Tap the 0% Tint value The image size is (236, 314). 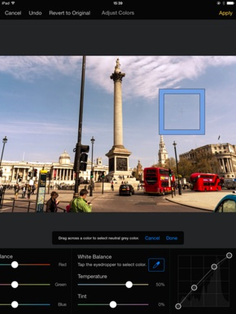pos(161,305)
